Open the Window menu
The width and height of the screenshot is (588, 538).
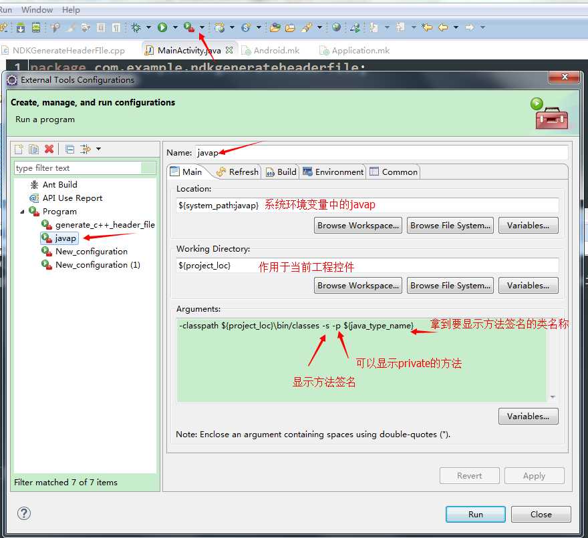click(37, 10)
